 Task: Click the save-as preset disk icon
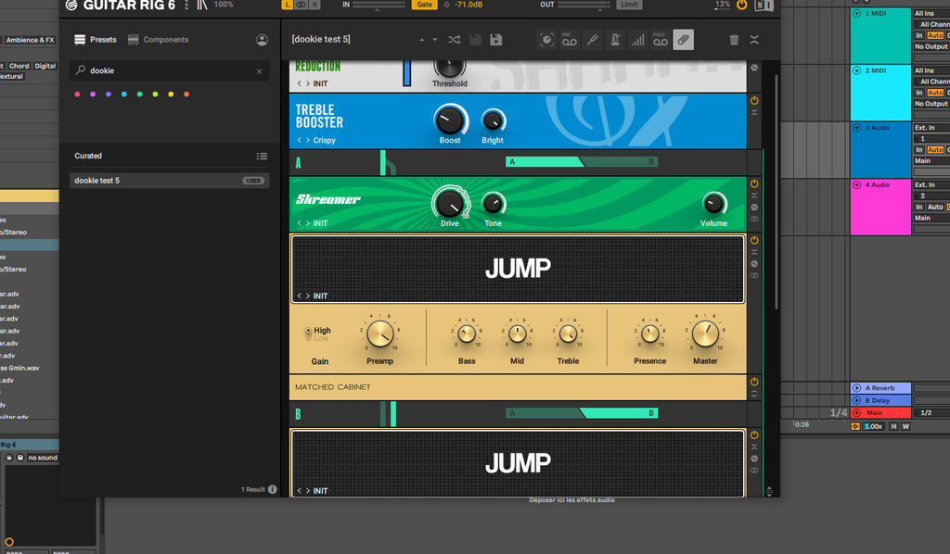(496, 40)
